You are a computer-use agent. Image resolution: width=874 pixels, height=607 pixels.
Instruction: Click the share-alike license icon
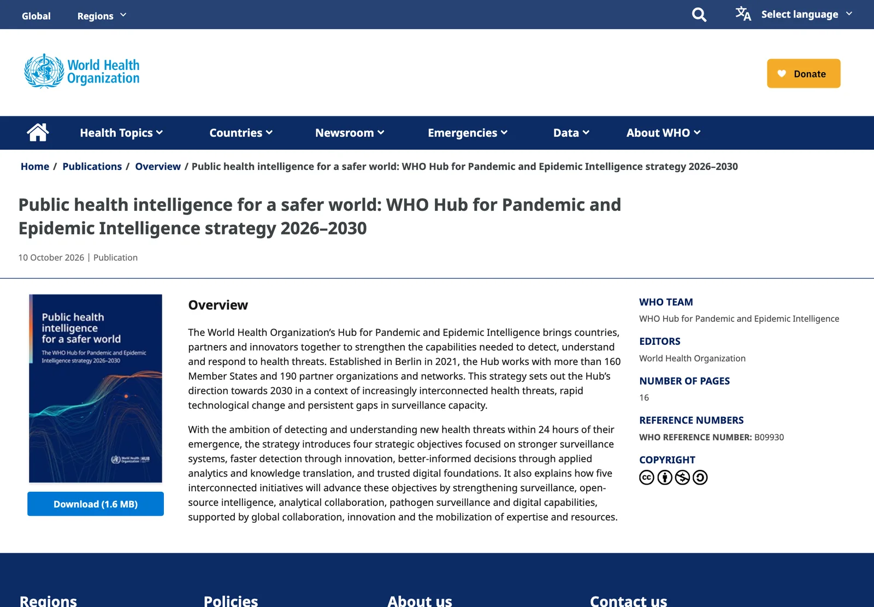[700, 478]
